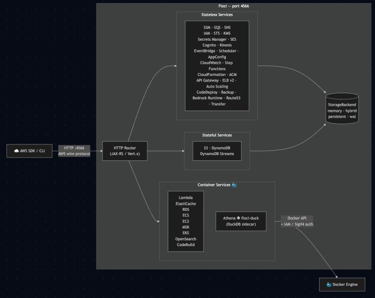Click the 'S3 · DynamoDB' line
The height and width of the screenshot is (298, 375).
tap(217, 148)
